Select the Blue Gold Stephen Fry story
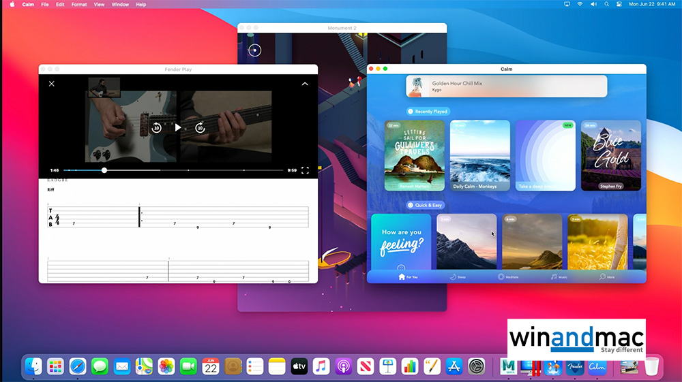682x382 pixels. (x=610, y=155)
